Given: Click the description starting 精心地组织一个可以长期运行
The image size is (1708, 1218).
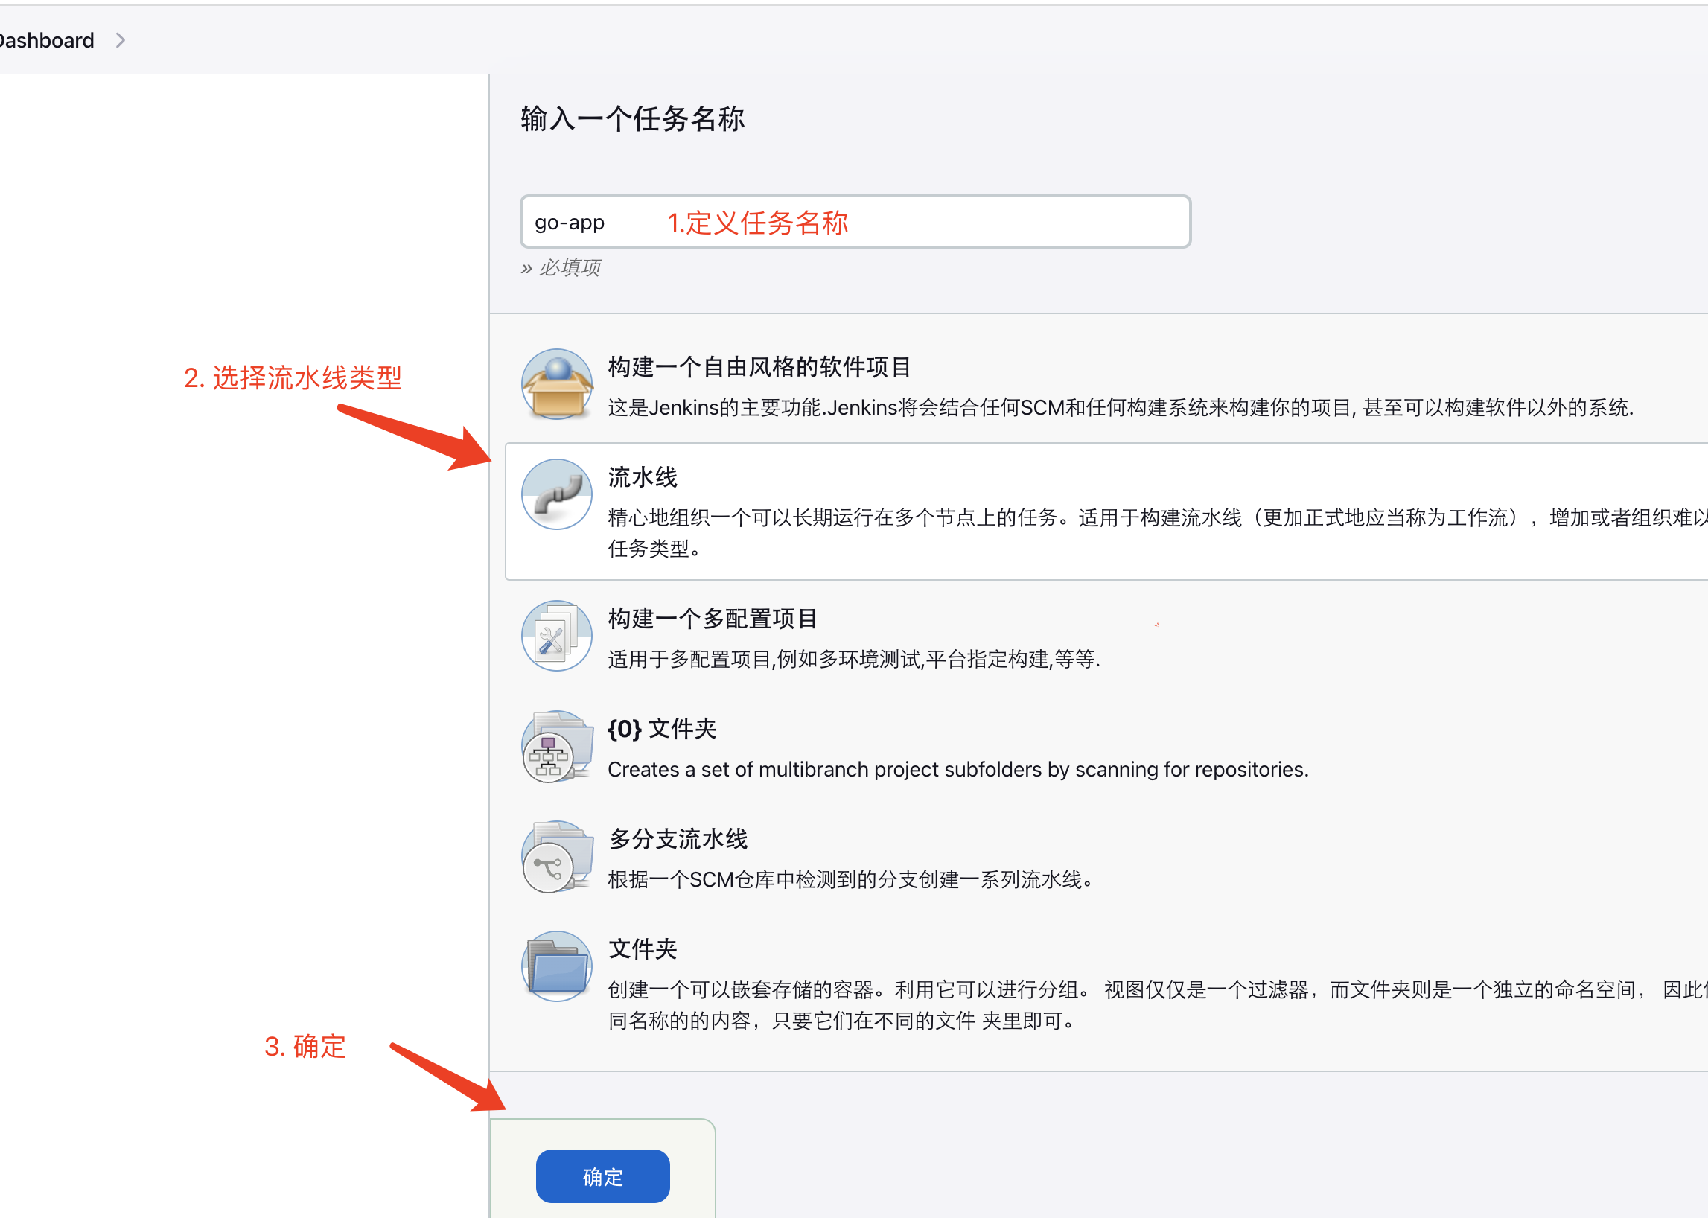Looking at the screenshot, I should coord(1158,532).
